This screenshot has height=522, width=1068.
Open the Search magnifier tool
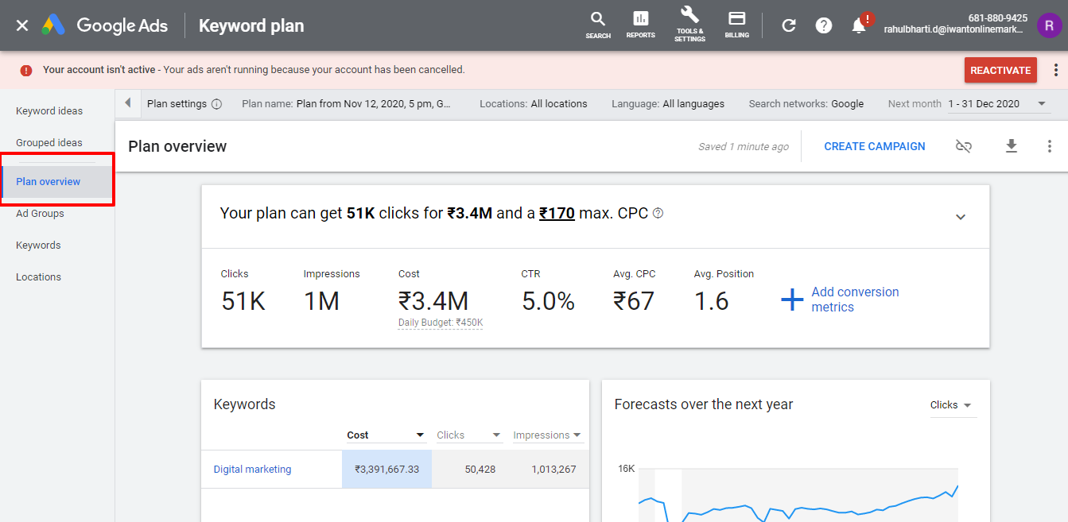coord(598,25)
